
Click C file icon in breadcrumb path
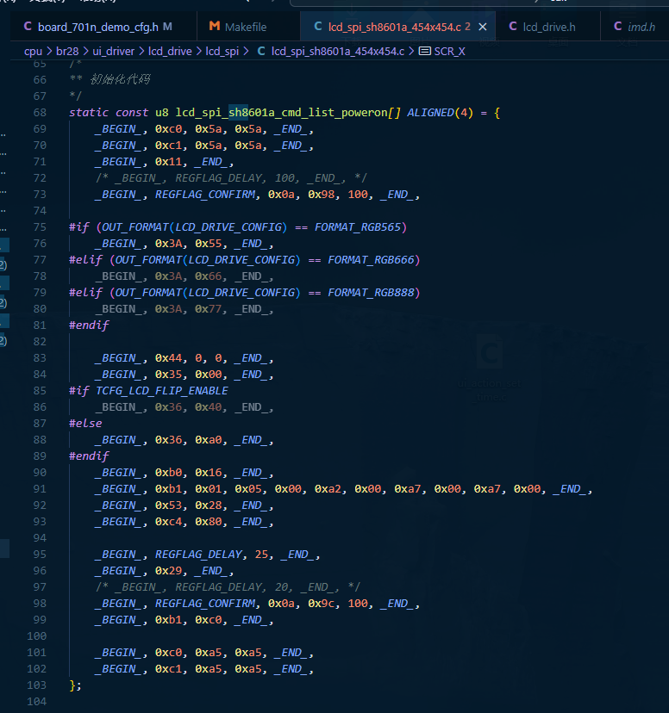[261, 51]
